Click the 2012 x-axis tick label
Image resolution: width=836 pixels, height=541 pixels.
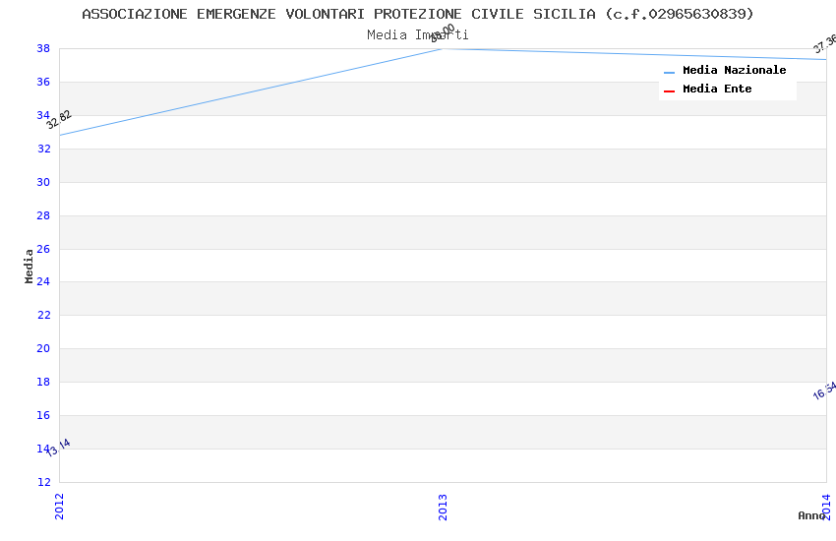pos(59,506)
